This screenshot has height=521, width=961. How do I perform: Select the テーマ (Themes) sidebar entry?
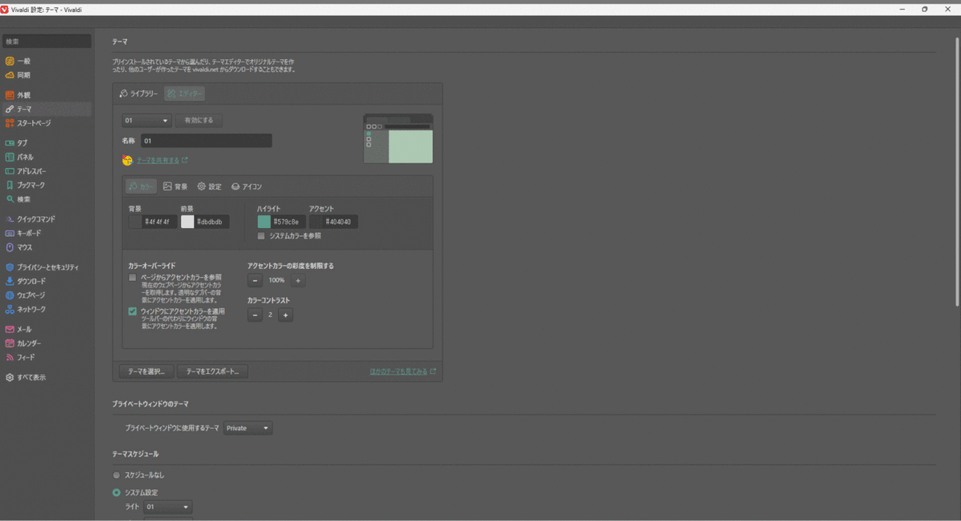[x=46, y=109]
